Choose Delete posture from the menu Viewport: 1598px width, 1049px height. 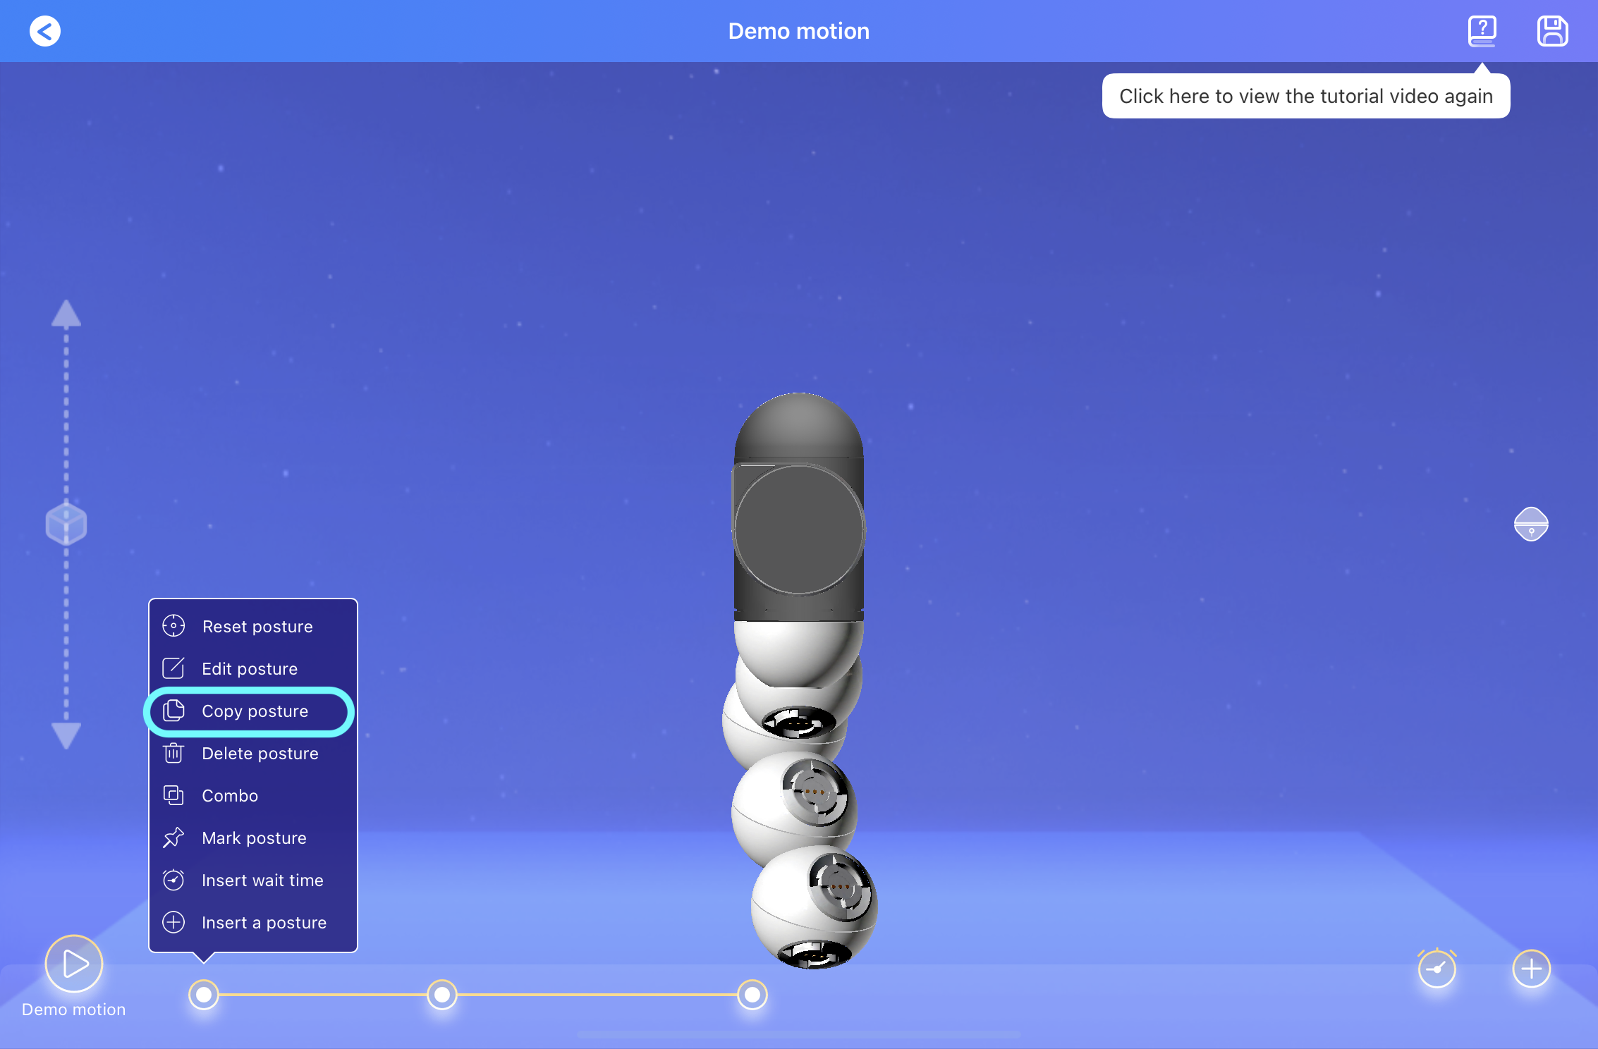coord(260,754)
